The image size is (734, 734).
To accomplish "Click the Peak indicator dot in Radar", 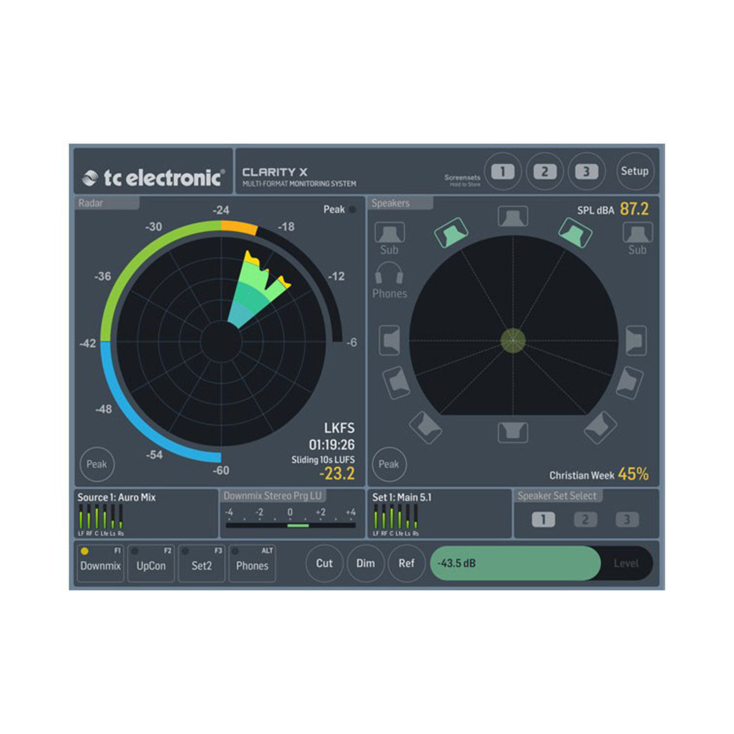I will point(352,209).
